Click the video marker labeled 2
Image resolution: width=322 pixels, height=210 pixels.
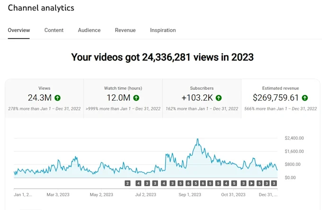point(127,183)
